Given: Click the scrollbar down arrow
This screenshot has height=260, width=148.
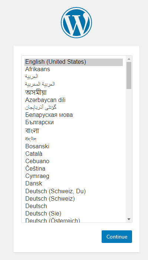Looking at the screenshot, I should [x=129, y=219].
